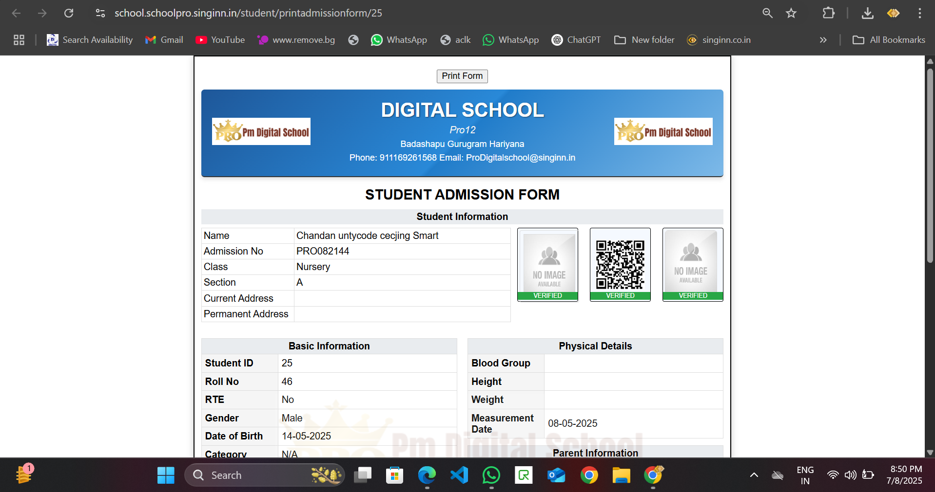The image size is (935, 492).
Task: Open the Gmail bookmark
Action: click(x=164, y=40)
